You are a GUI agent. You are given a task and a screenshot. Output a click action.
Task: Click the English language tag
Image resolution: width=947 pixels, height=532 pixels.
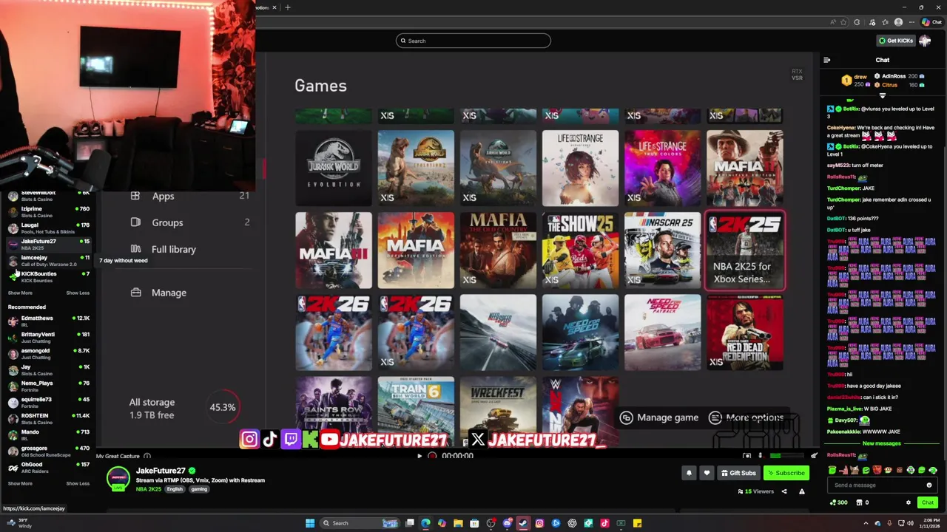175,489
